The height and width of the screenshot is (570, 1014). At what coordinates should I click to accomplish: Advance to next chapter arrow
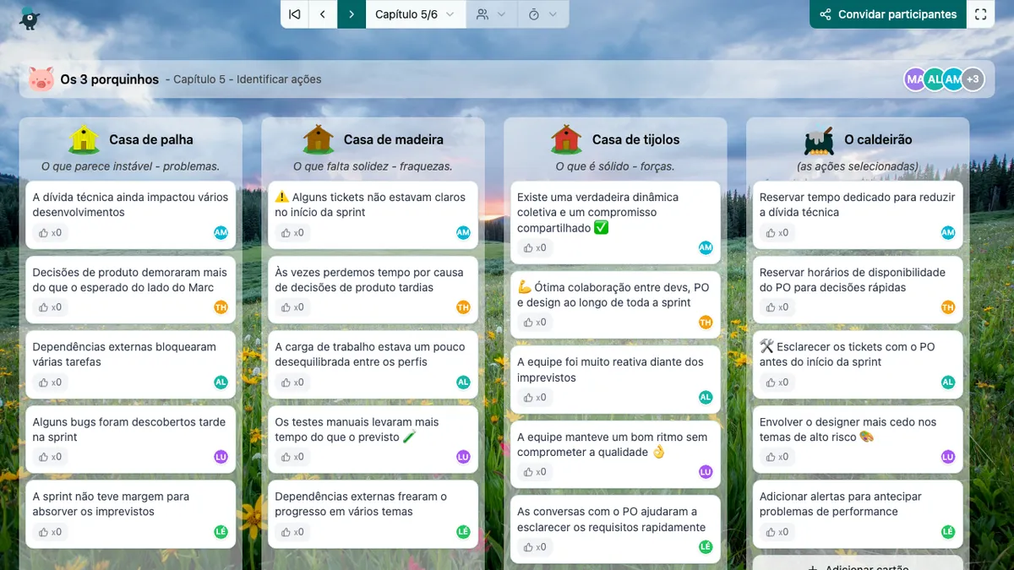click(352, 14)
